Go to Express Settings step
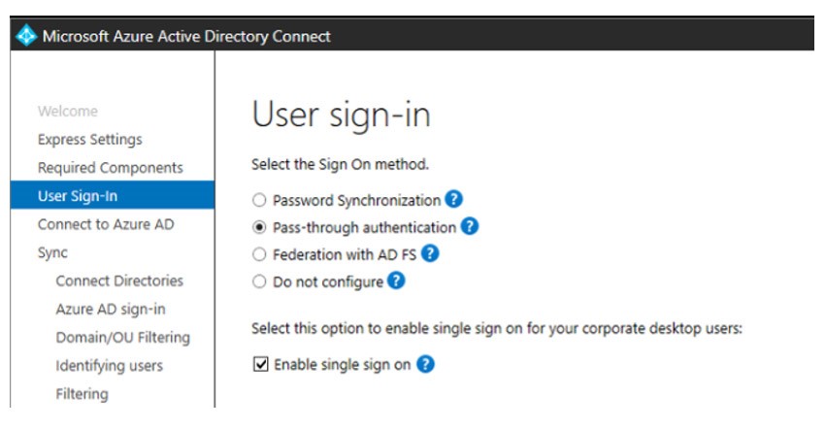 pyautogui.click(x=89, y=140)
